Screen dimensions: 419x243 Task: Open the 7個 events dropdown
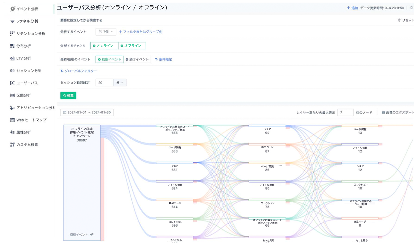pos(106,32)
